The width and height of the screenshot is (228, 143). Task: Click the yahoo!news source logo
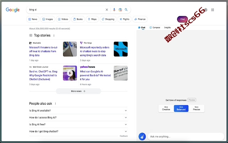pyautogui.click(x=87, y=67)
